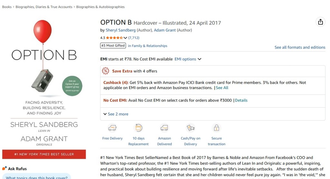Click See all formats and editions

tap(300, 47)
